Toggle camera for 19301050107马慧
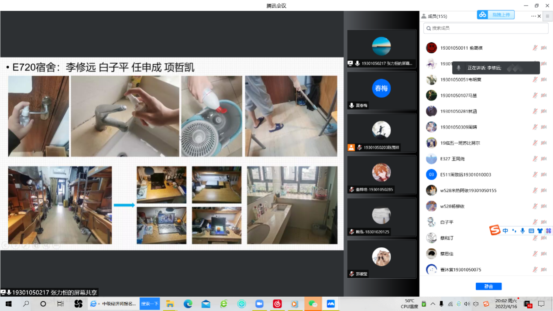 544,96
